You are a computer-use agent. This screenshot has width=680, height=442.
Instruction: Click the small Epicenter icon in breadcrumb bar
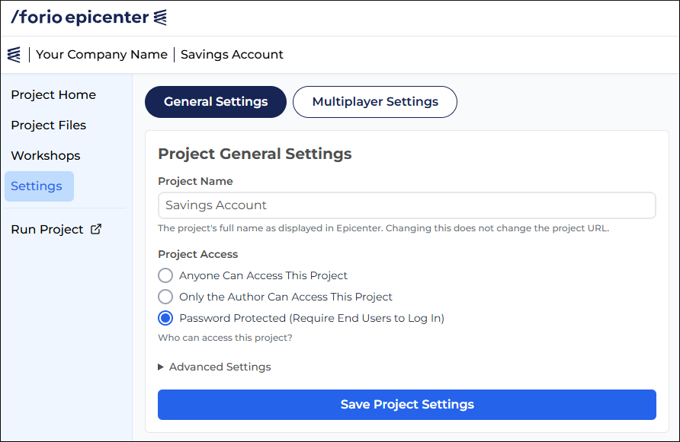[x=14, y=55]
